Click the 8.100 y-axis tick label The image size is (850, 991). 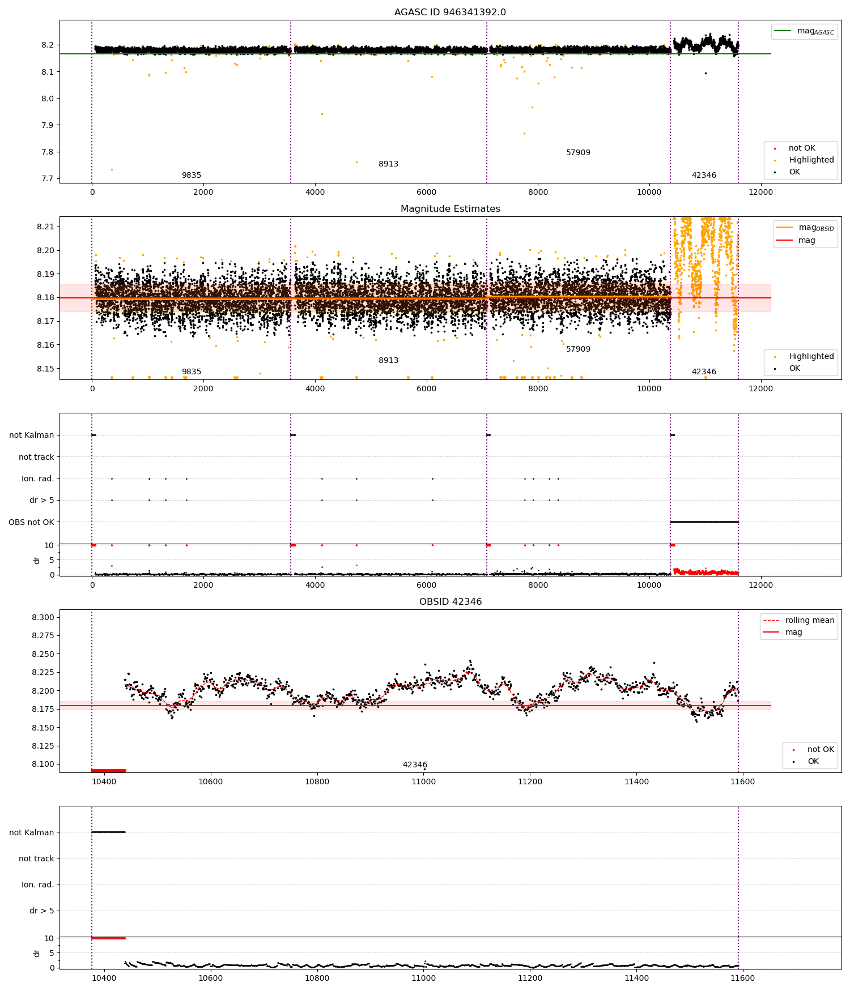click(x=43, y=764)
